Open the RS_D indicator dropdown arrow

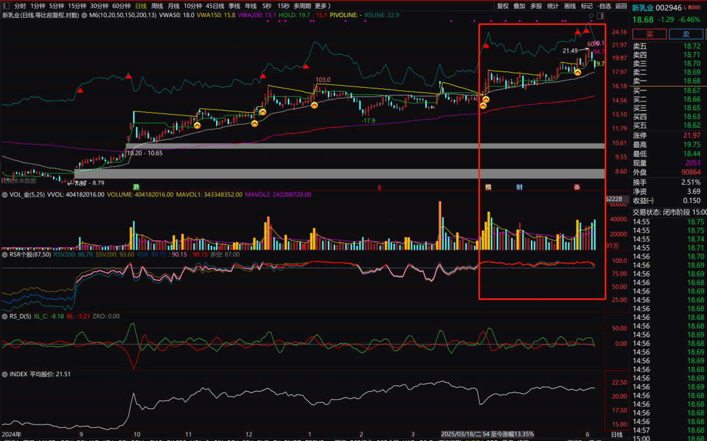click(5, 316)
